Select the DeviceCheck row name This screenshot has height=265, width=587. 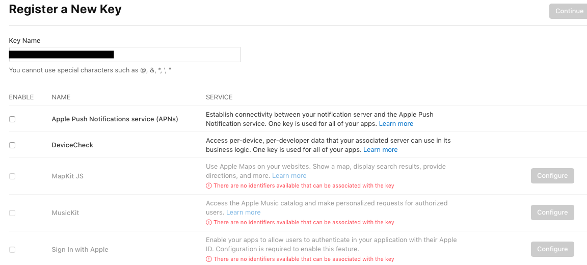pyautogui.click(x=72, y=145)
